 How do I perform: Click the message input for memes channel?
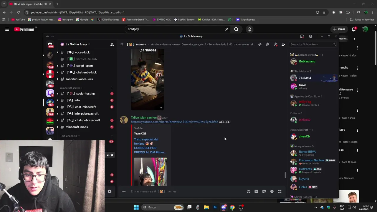click(x=187, y=191)
